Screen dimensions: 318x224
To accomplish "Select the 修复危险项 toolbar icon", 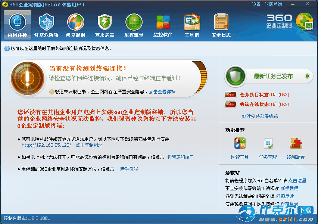I will pyautogui.click(x=46, y=25).
